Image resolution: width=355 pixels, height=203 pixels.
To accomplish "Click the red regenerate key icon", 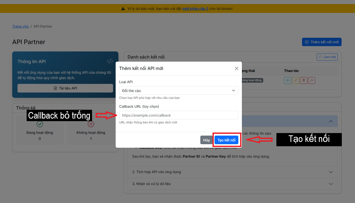I will point(312,80).
